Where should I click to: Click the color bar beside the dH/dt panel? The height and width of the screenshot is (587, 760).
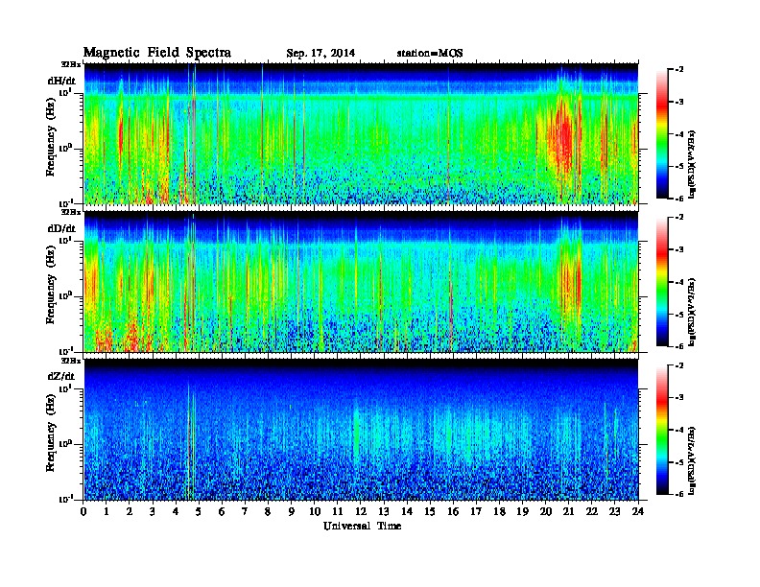pos(662,134)
